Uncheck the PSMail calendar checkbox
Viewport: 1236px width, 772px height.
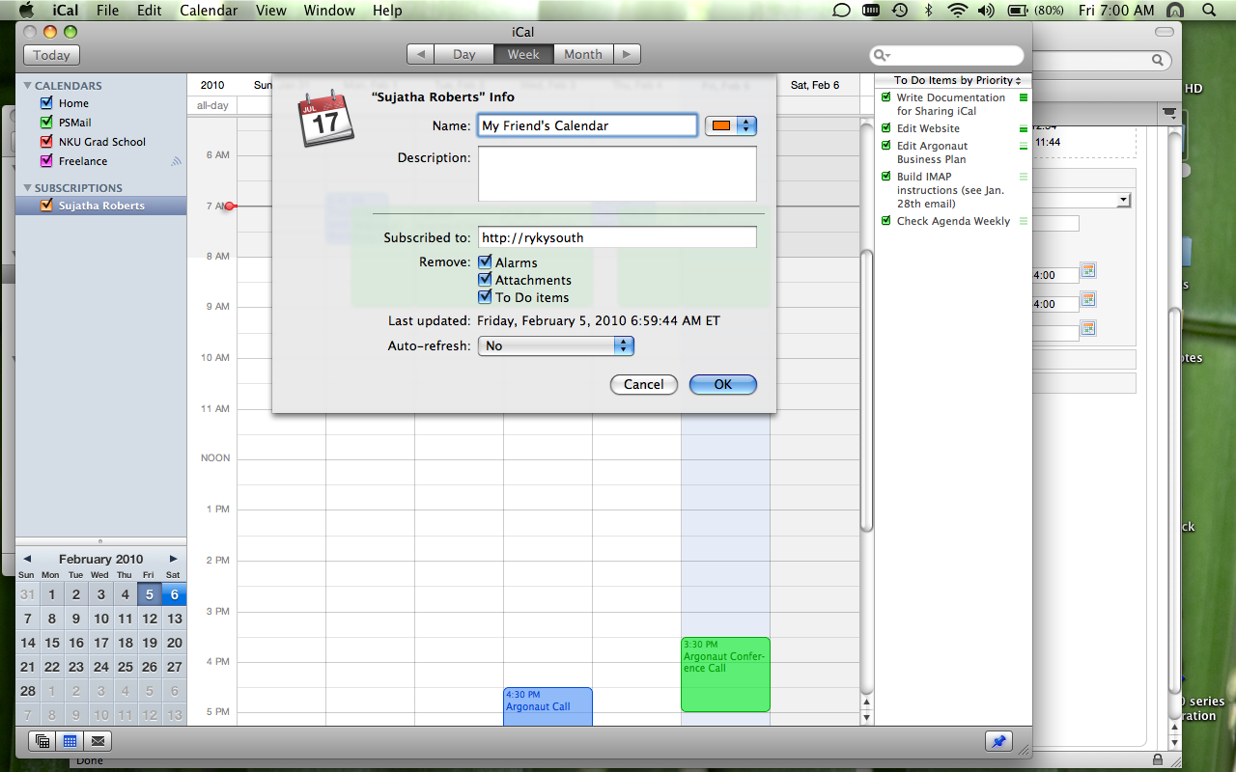(x=46, y=122)
